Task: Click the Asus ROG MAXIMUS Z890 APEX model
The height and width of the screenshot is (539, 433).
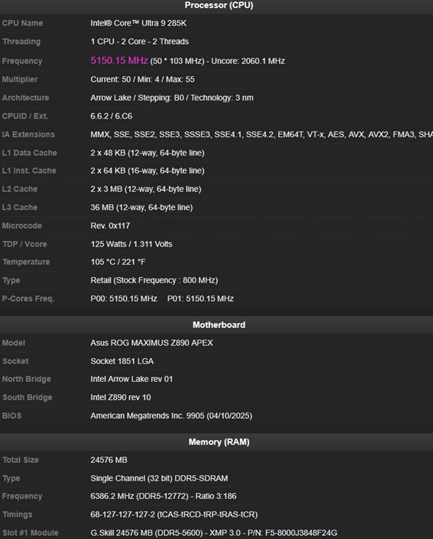Action: 152,343
